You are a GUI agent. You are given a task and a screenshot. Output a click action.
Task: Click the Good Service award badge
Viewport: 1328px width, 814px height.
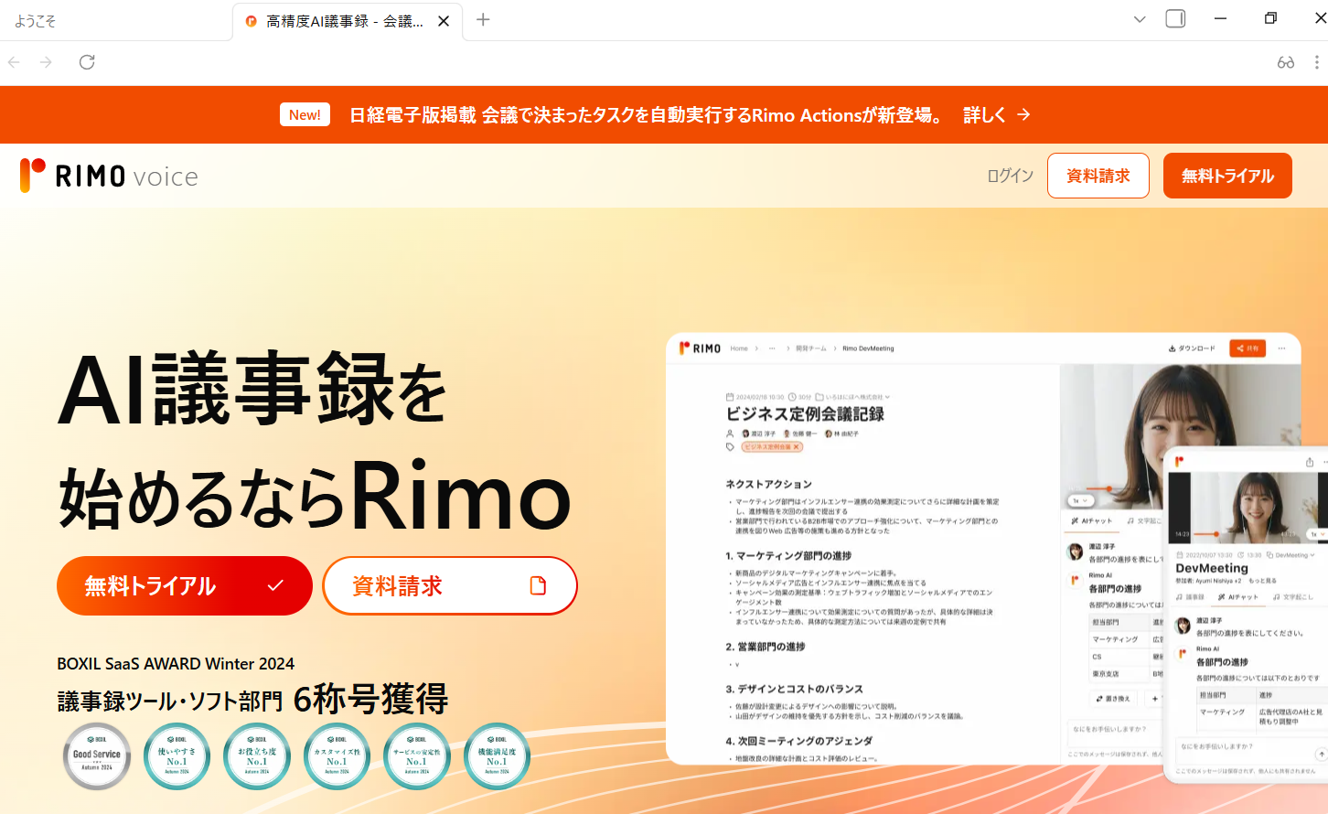(97, 756)
